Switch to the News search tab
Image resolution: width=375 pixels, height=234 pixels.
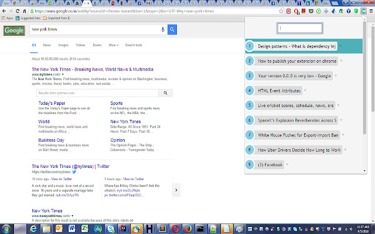(x=47, y=45)
